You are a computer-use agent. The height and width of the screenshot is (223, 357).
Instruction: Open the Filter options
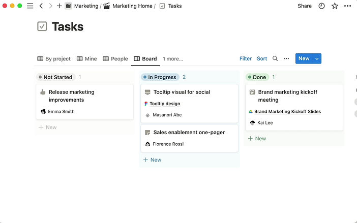(246, 59)
